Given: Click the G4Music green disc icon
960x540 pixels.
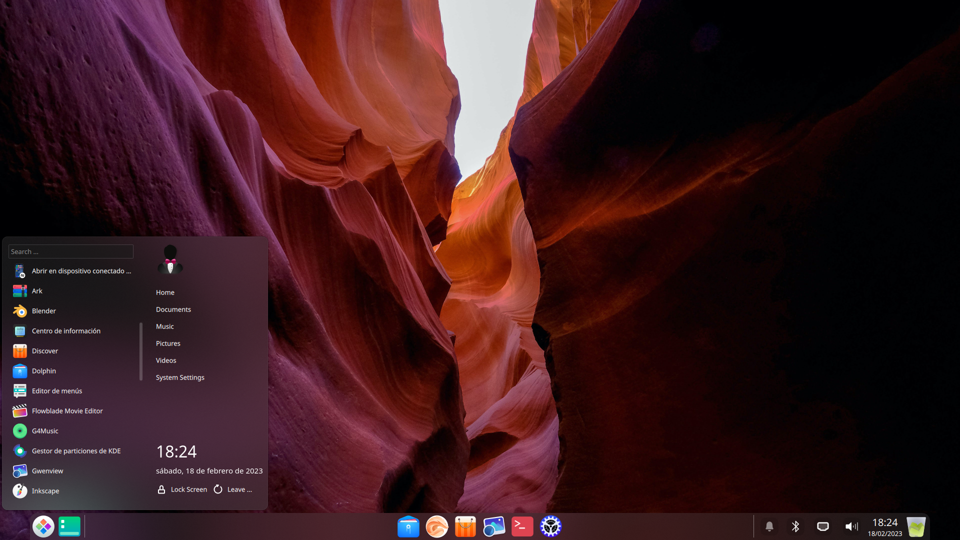Looking at the screenshot, I should [x=20, y=431].
